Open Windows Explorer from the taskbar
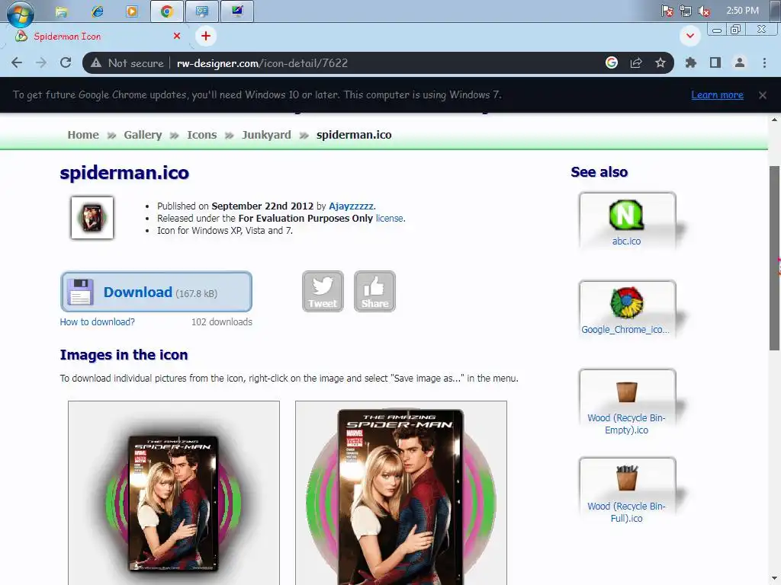This screenshot has width=781, height=585. coord(62,11)
